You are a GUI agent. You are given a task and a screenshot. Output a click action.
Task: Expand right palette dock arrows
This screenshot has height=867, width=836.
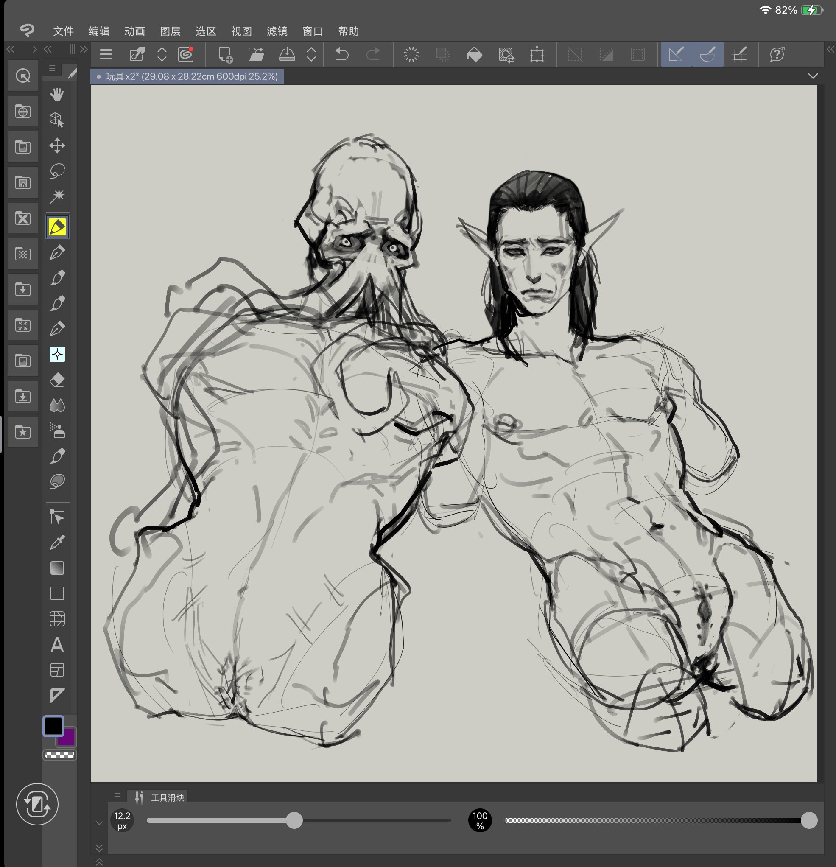pos(830,50)
